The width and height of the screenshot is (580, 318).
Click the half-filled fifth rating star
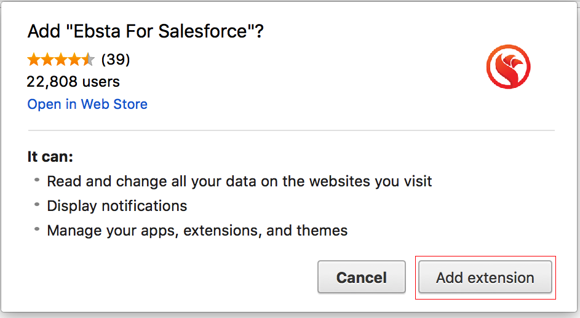pyautogui.click(x=88, y=60)
